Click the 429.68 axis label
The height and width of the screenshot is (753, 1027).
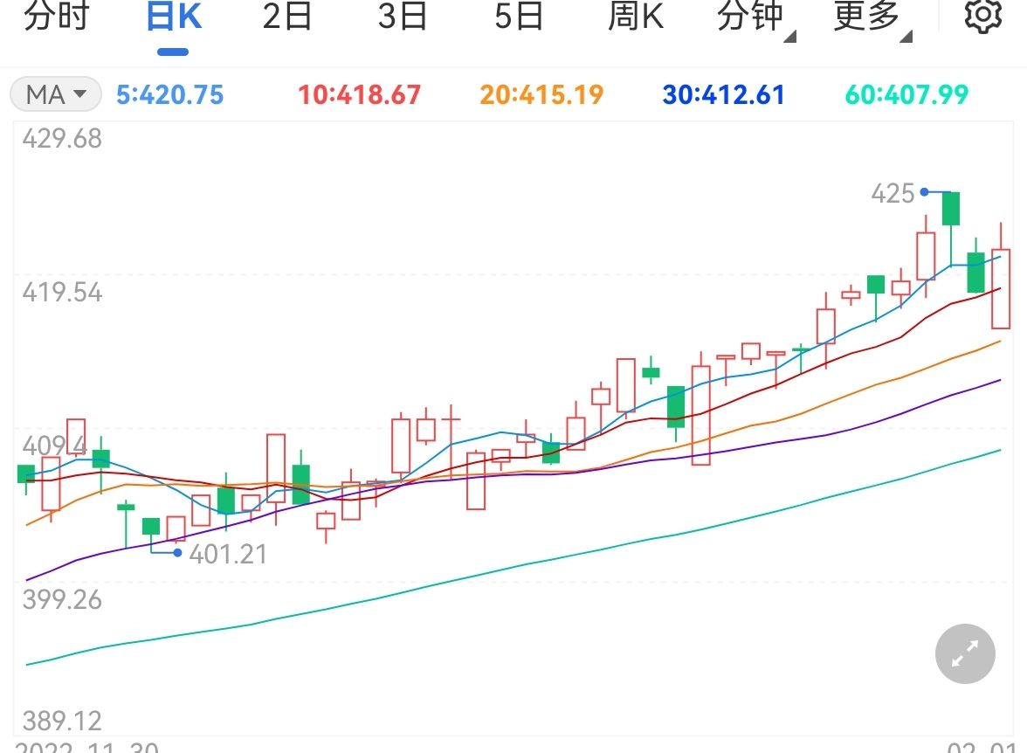[x=62, y=139]
